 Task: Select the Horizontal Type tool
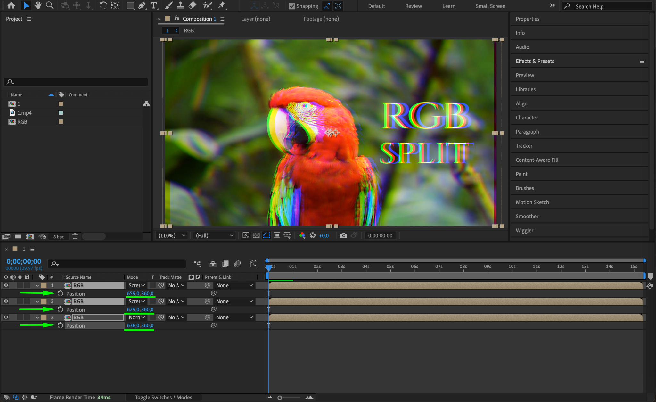[154, 5]
